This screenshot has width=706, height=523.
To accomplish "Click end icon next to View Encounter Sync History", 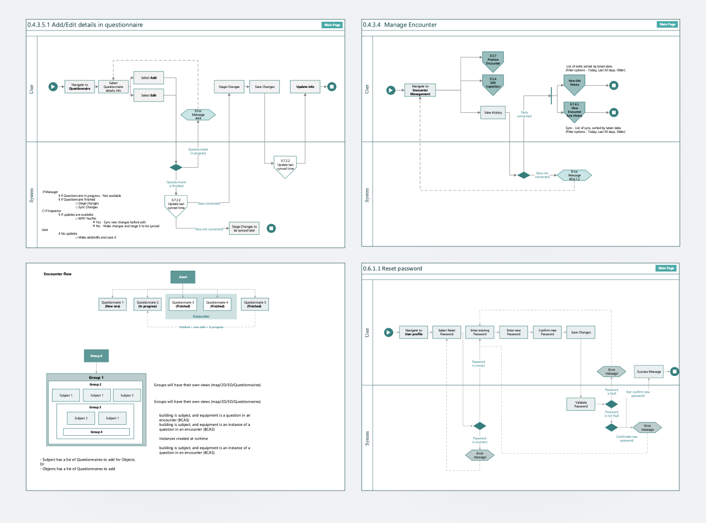I will coord(614,113).
